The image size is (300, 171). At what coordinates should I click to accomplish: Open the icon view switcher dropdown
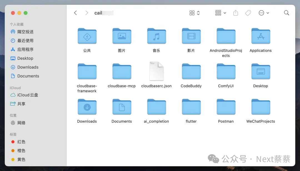[x=194, y=13]
